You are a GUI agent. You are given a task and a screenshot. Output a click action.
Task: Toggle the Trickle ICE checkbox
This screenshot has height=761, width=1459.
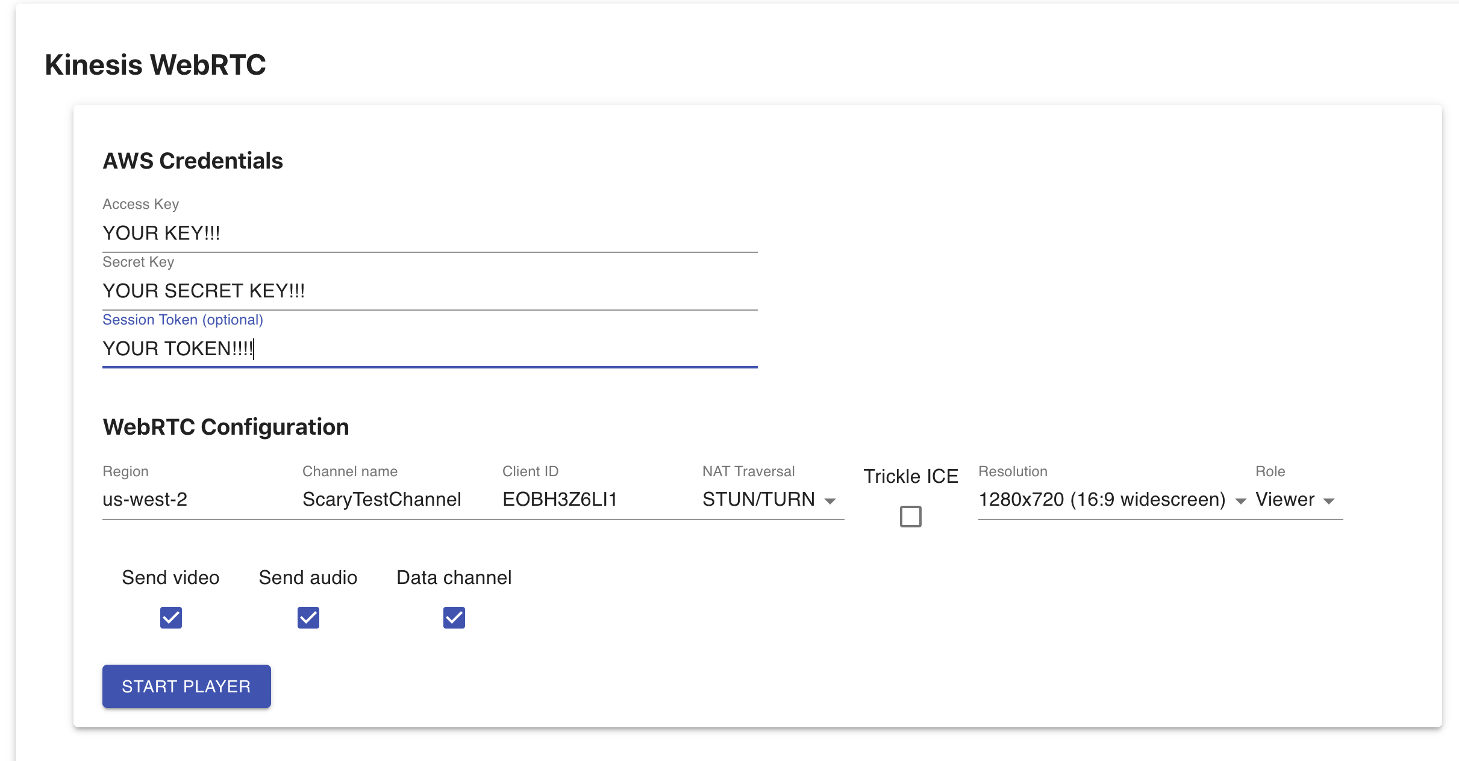[910, 517]
